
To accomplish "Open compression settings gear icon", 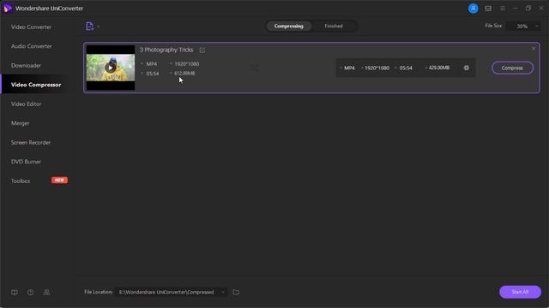I will (467, 68).
